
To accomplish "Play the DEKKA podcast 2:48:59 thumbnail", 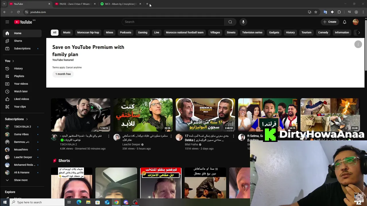I will click(205, 115).
